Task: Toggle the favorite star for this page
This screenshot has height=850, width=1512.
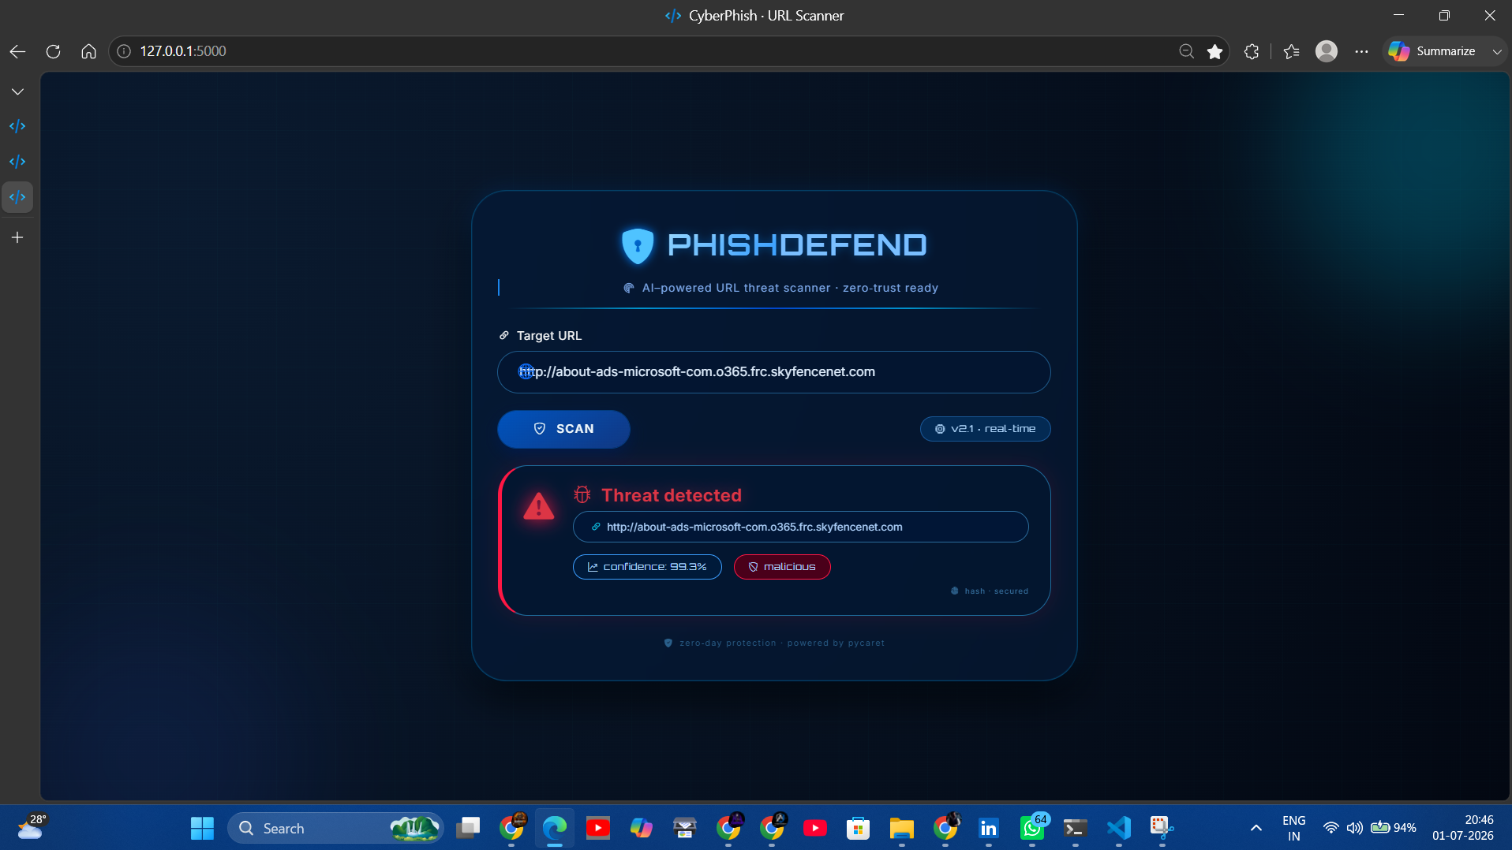Action: point(1214,51)
